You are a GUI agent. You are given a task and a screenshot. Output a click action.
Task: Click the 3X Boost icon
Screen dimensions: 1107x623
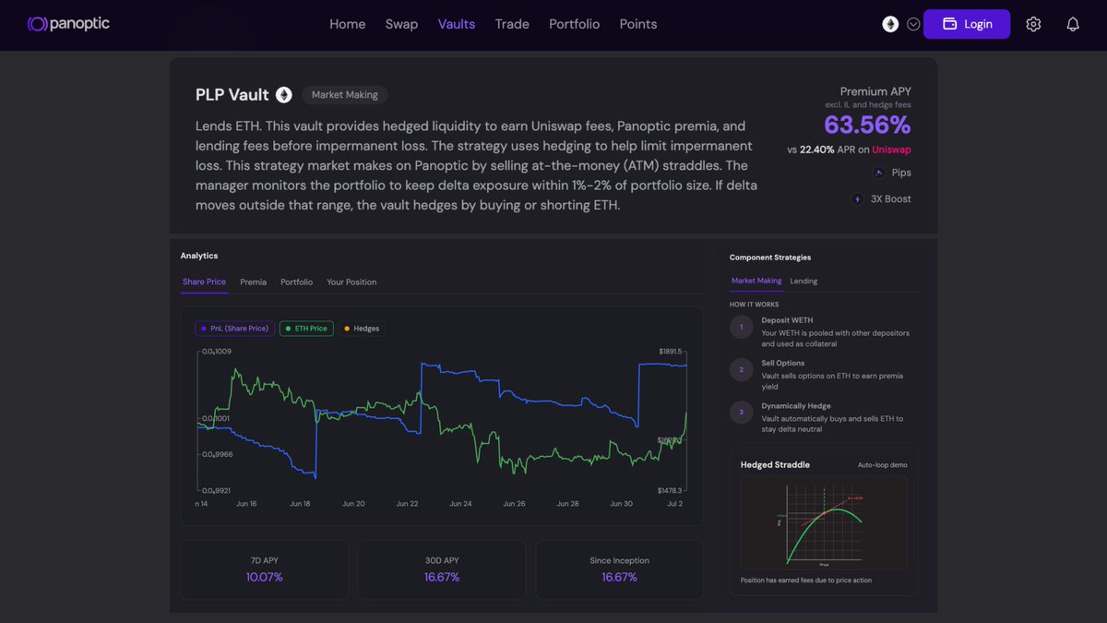pos(858,198)
